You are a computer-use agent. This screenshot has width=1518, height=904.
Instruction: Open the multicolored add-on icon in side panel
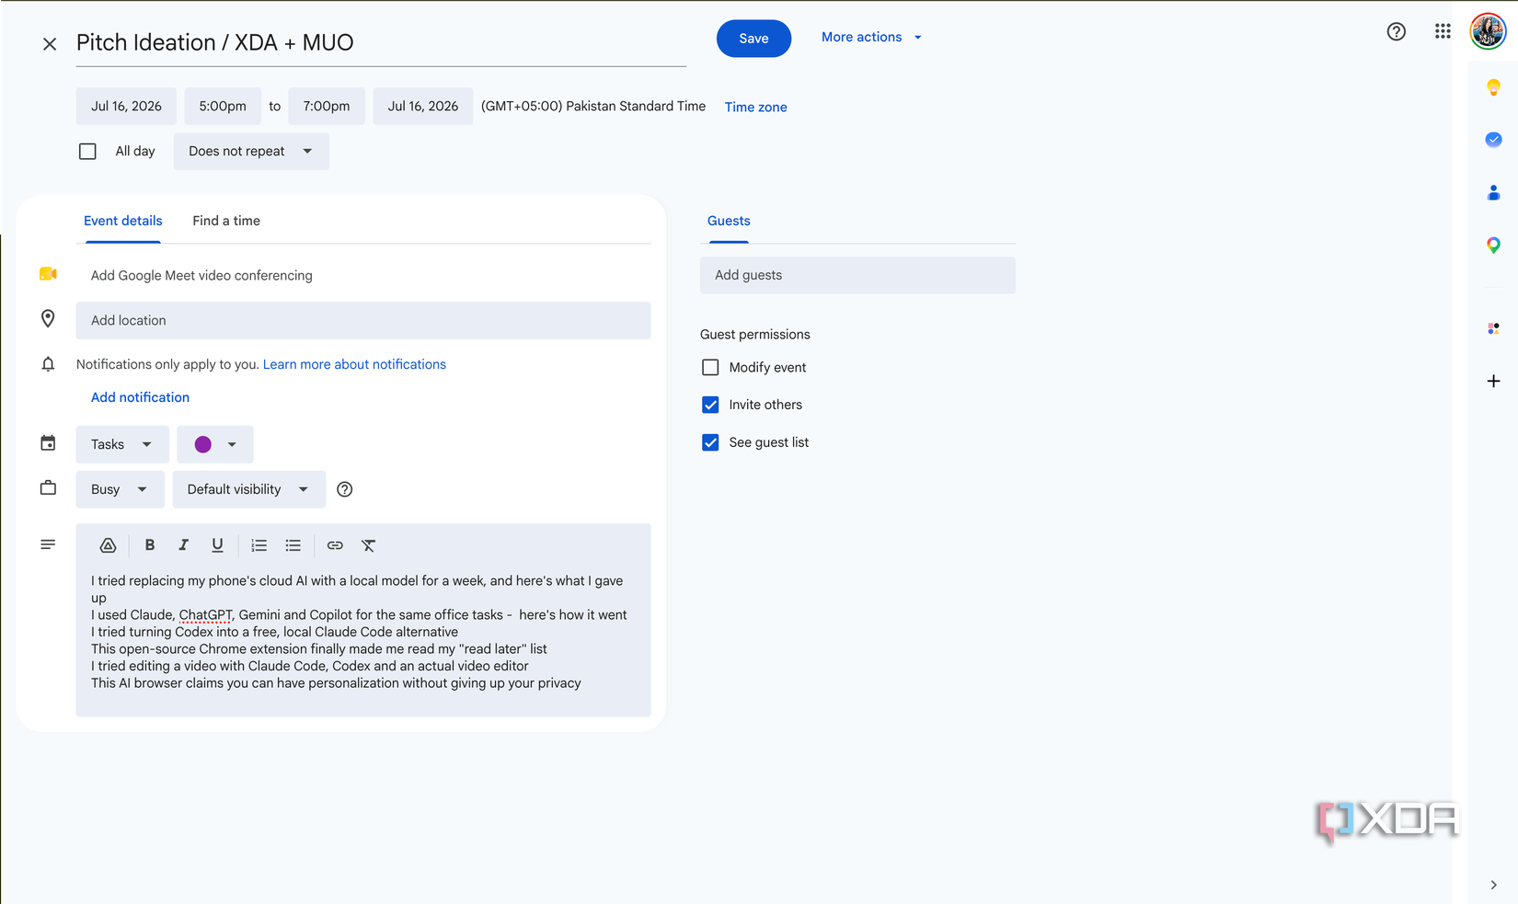pyautogui.click(x=1493, y=328)
